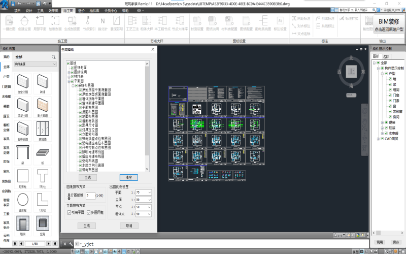This screenshot has height=254, width=406.
Task: Uncheck 图纸说明 checkbox in the tree
Action: 72,72
